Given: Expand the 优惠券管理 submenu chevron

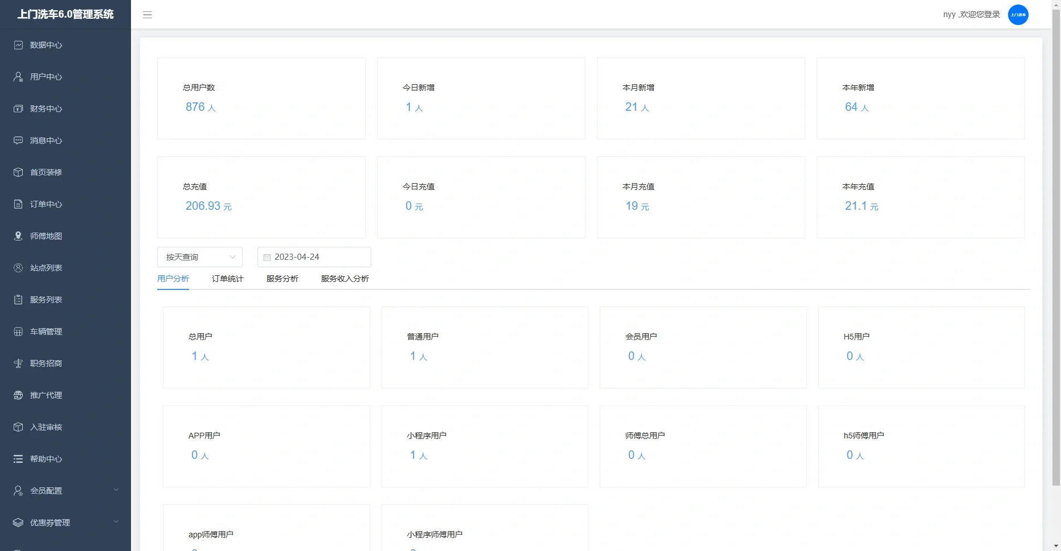Looking at the screenshot, I should point(116,521).
